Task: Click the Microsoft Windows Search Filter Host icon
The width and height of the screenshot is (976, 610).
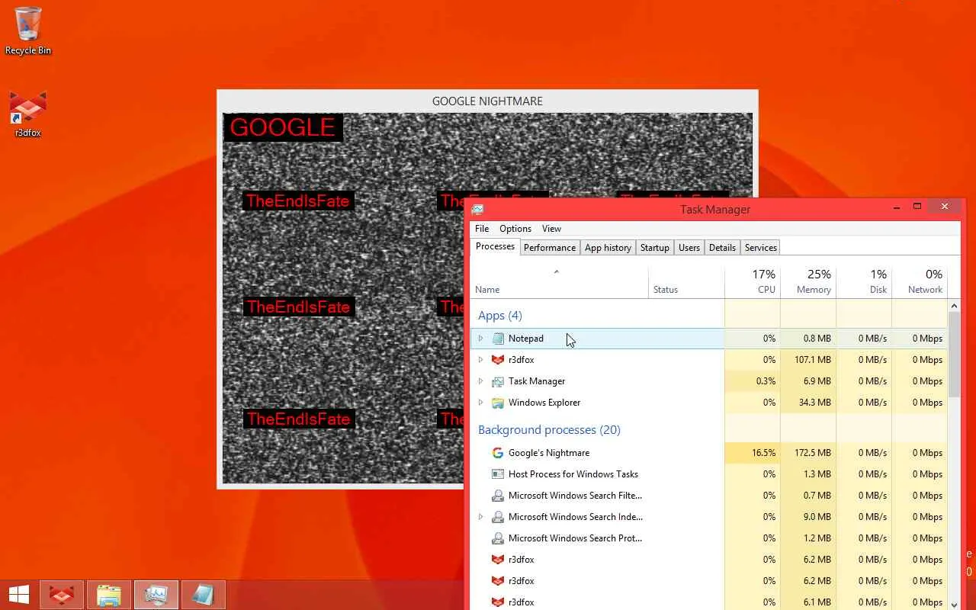Action: point(498,496)
